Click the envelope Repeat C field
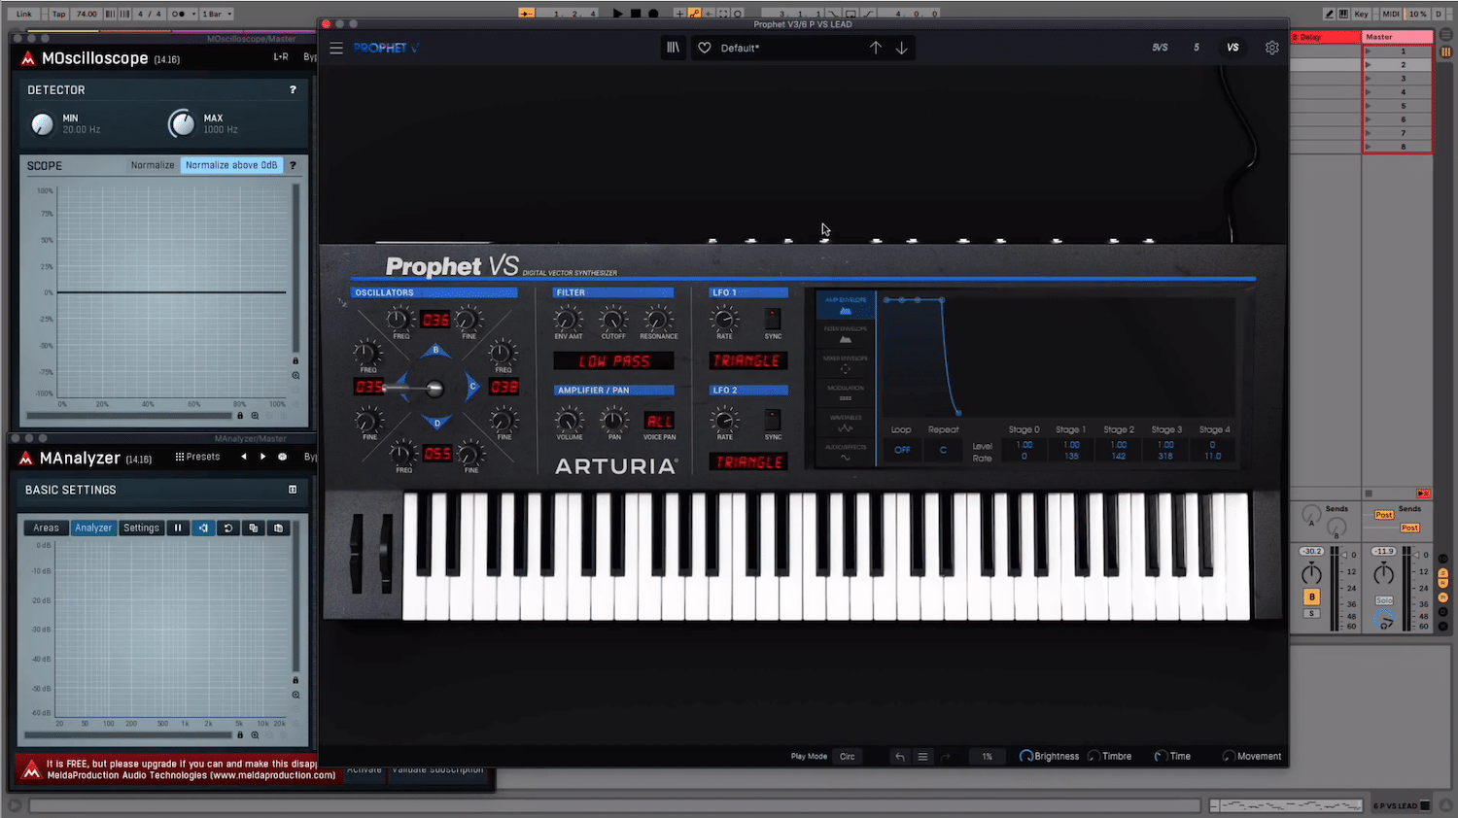1458x818 pixels. (943, 450)
